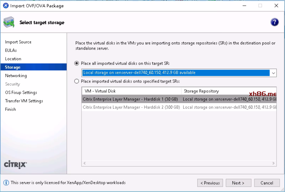The image size is (285, 192).
Task: Select the Networking step
Action: pos(16,76)
